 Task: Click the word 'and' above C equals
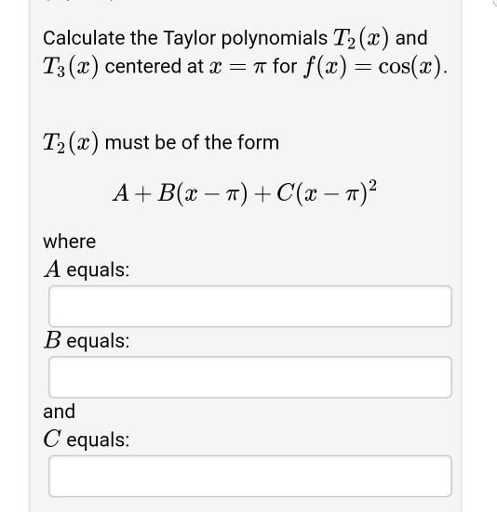(x=60, y=411)
